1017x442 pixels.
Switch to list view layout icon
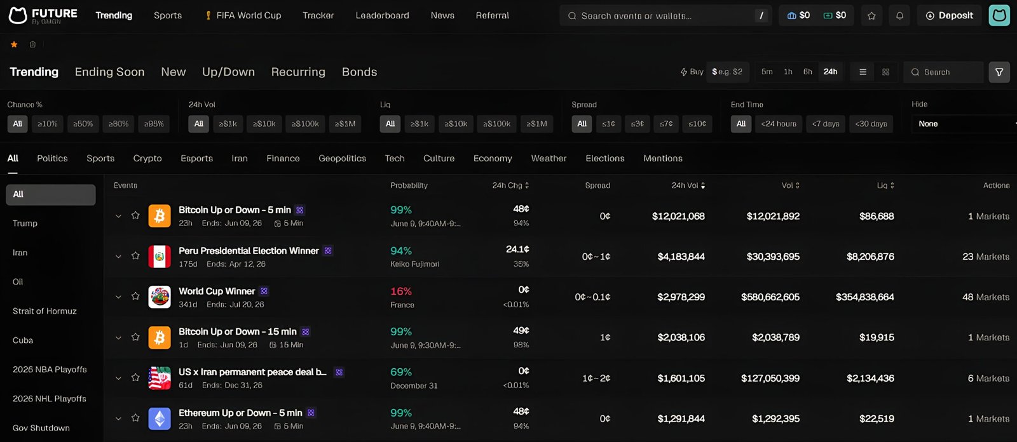[863, 72]
